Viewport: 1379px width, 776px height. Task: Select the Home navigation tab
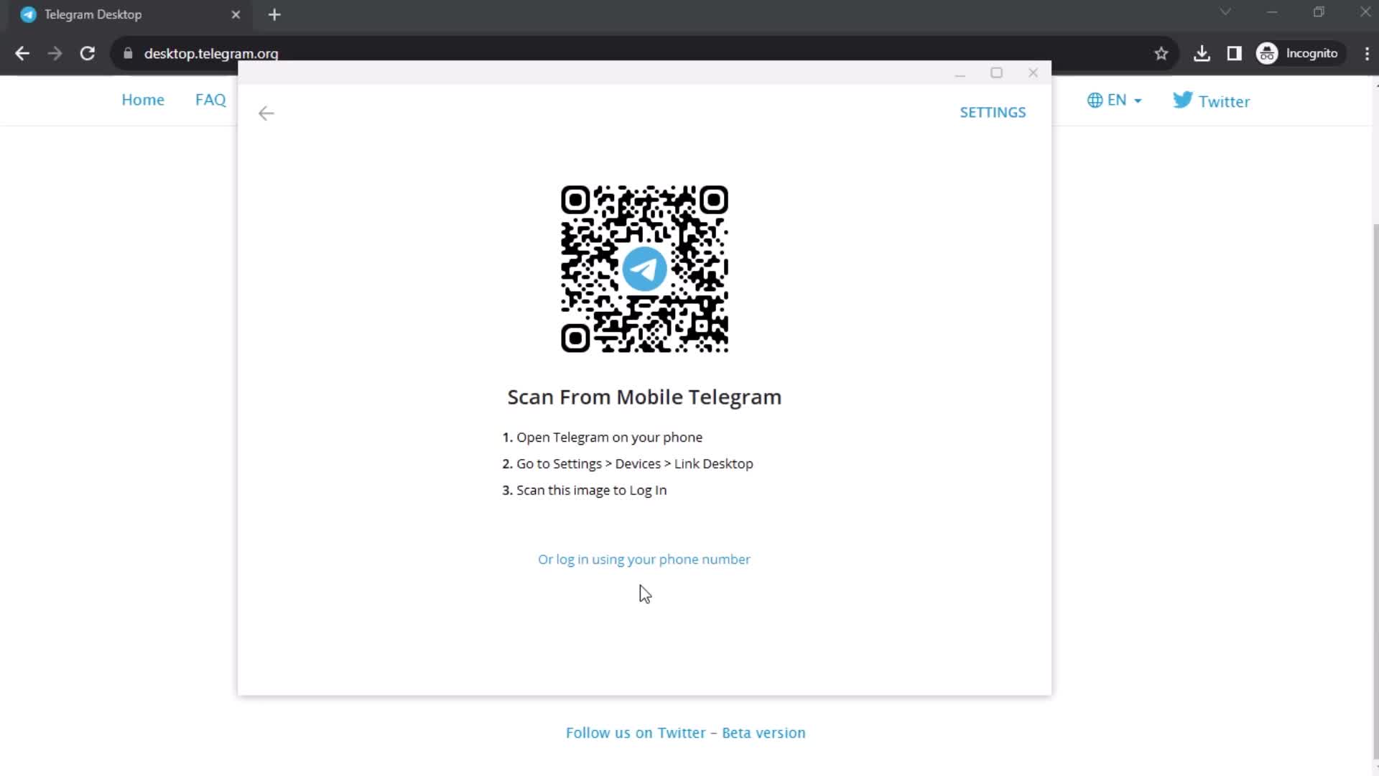(x=143, y=99)
